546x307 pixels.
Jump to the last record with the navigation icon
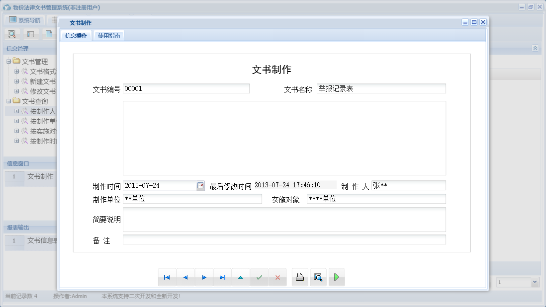(222, 277)
